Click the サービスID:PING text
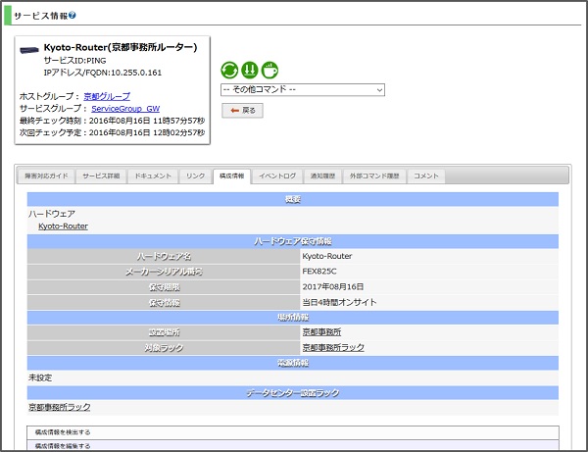Image resolution: width=588 pixels, height=452 pixels. tap(75, 61)
